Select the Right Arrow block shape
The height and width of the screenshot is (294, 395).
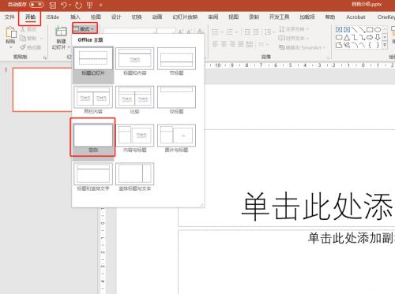[x=370, y=37]
